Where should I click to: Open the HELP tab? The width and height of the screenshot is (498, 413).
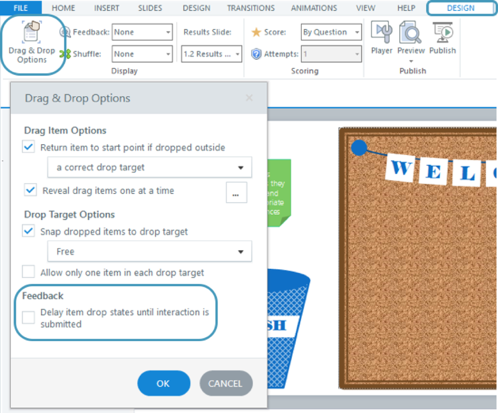pos(406,8)
